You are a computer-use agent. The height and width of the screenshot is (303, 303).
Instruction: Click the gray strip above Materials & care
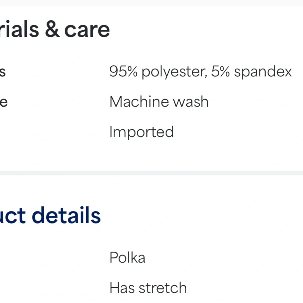[x=151, y=3]
